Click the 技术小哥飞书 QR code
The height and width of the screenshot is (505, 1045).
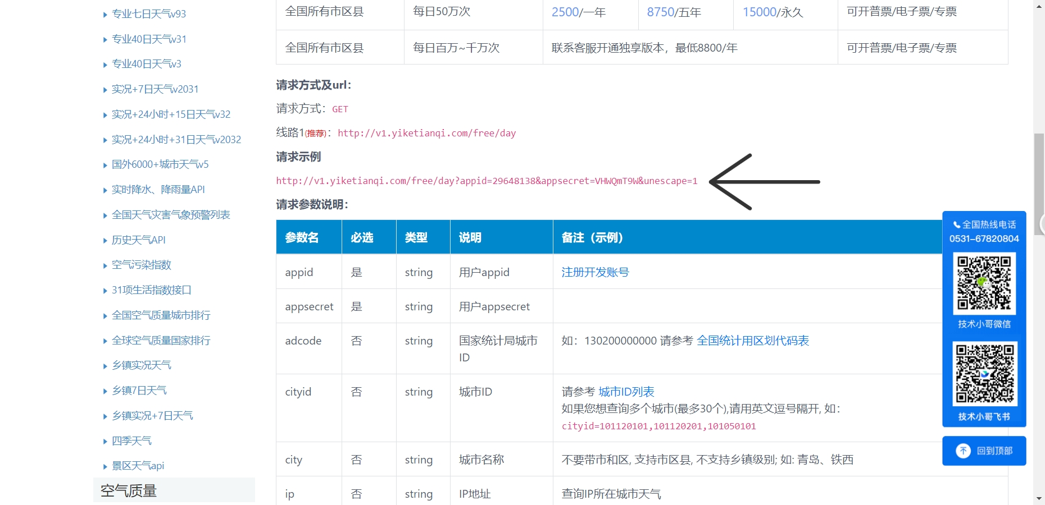[x=984, y=374]
